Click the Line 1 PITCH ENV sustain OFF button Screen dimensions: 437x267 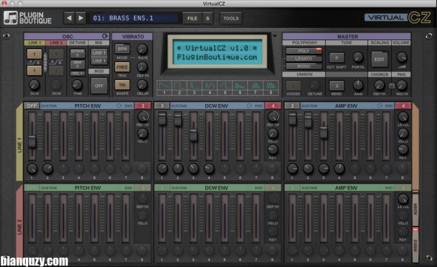click(x=32, y=106)
